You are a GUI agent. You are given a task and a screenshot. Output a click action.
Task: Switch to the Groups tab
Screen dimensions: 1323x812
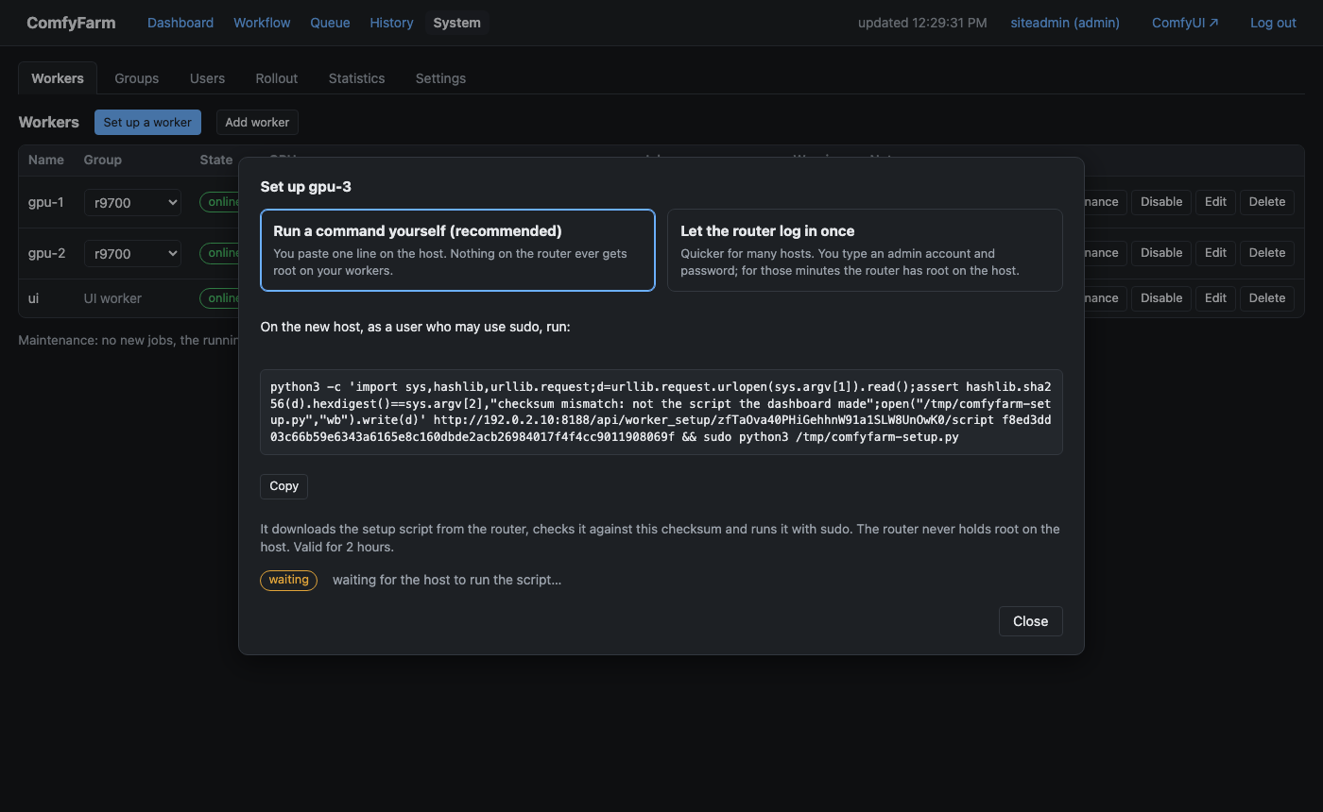pyautogui.click(x=137, y=78)
